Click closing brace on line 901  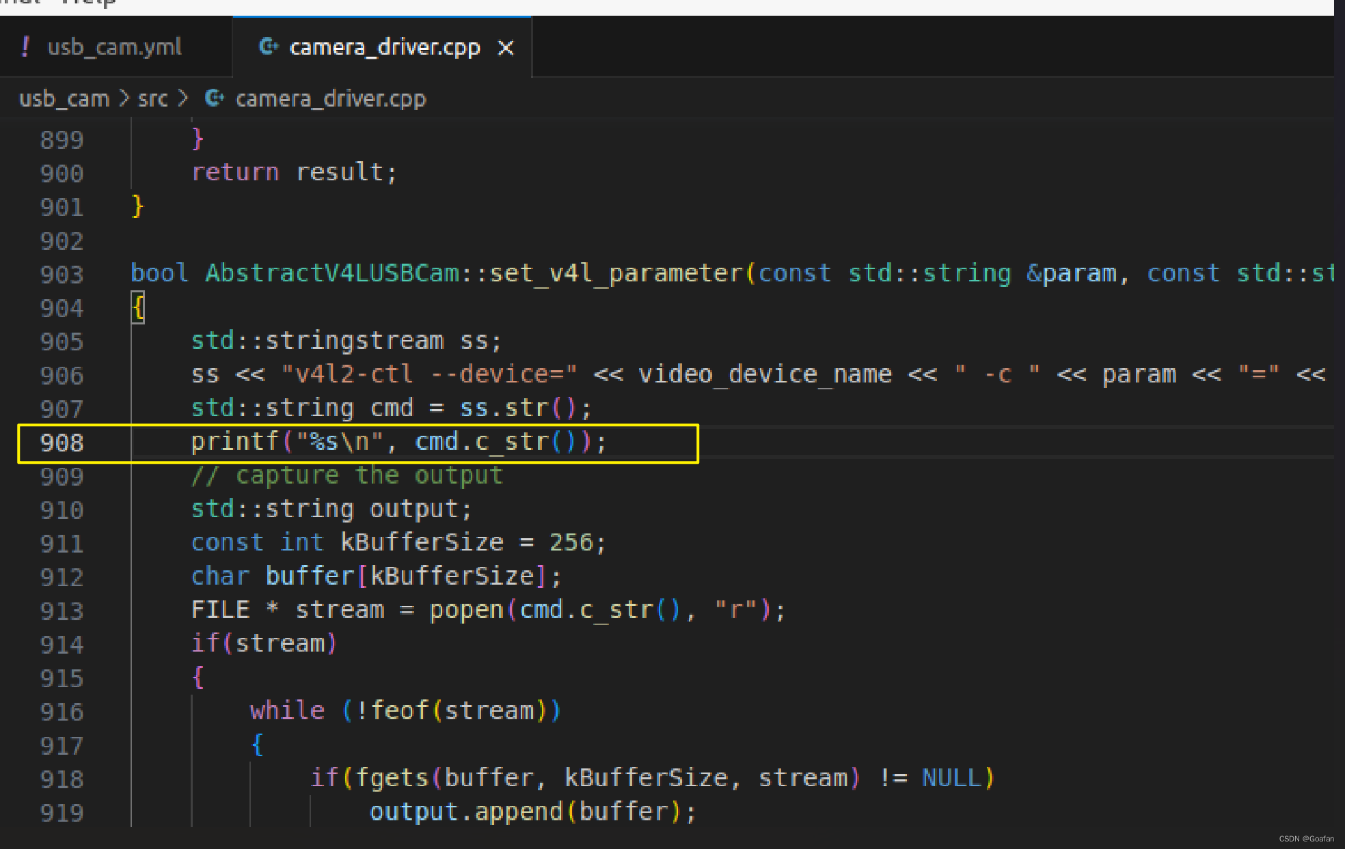(x=138, y=206)
